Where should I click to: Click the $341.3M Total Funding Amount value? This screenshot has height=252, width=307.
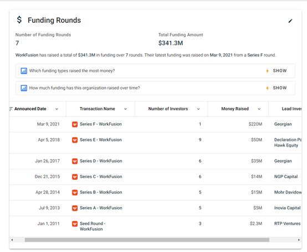click(171, 43)
